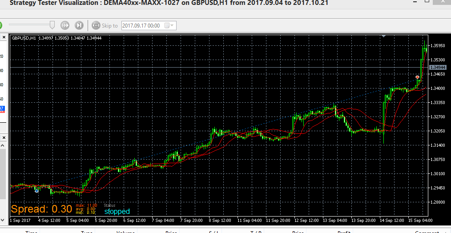Viewport: 451px width, 233px height.
Task: Click the 14 Sep 12:00 time axis label
Action: coord(392,221)
